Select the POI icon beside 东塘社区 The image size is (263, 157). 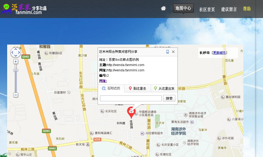tap(157, 154)
